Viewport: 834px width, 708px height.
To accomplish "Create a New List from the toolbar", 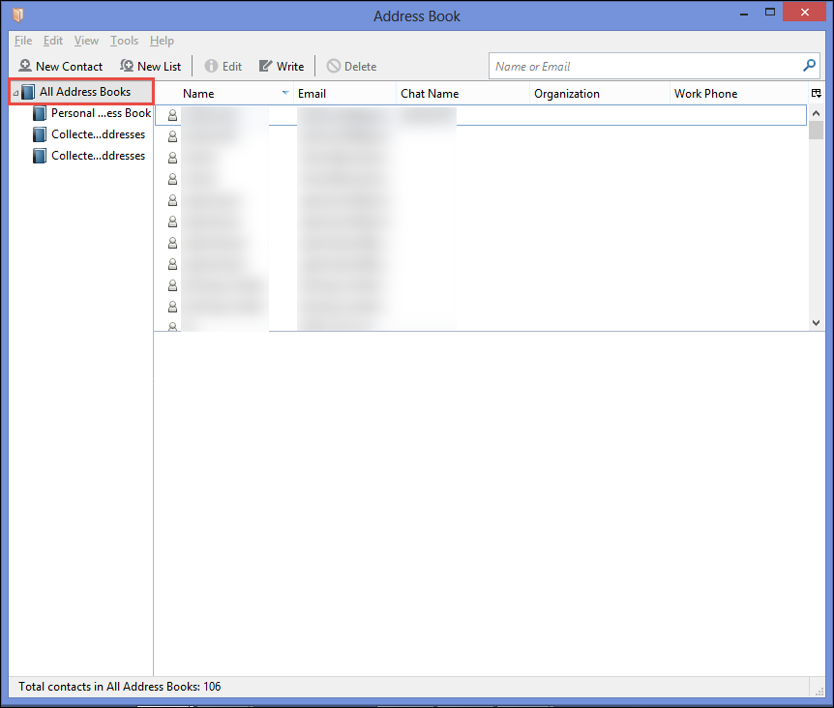I will point(151,66).
